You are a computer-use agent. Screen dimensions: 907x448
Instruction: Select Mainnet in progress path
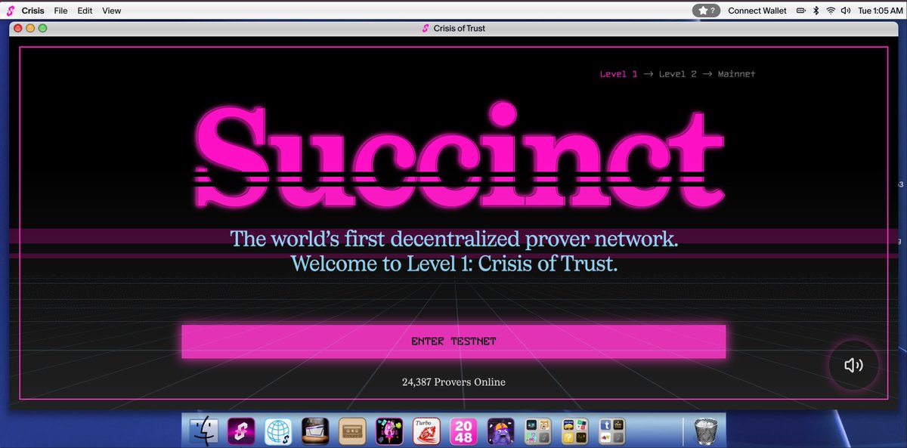737,74
